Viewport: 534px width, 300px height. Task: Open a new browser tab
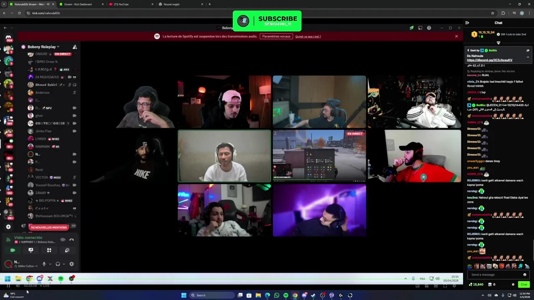[209, 4]
